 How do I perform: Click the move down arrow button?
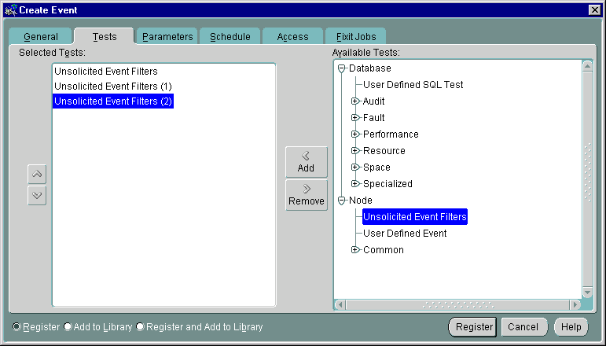37,196
